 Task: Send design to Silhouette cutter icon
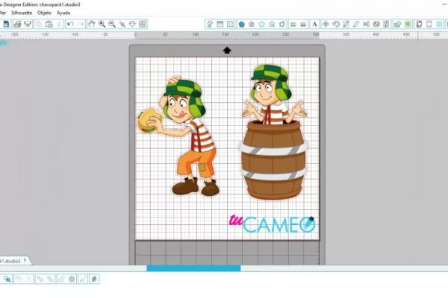(x=28, y=24)
